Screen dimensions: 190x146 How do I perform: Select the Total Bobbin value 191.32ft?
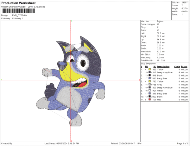tap(161, 60)
